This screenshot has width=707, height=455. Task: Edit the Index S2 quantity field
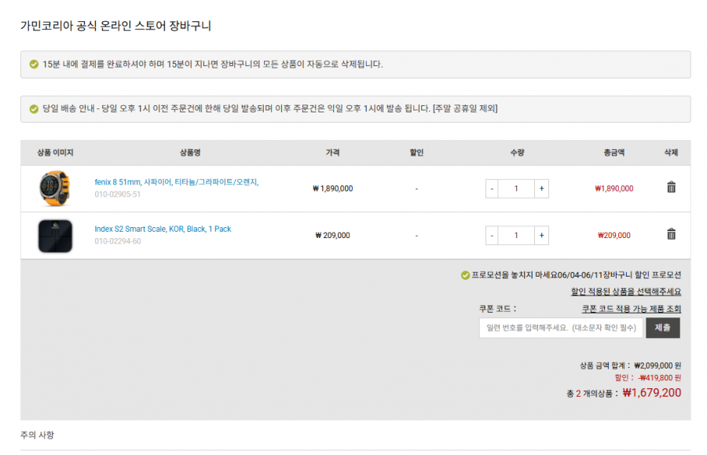click(516, 236)
